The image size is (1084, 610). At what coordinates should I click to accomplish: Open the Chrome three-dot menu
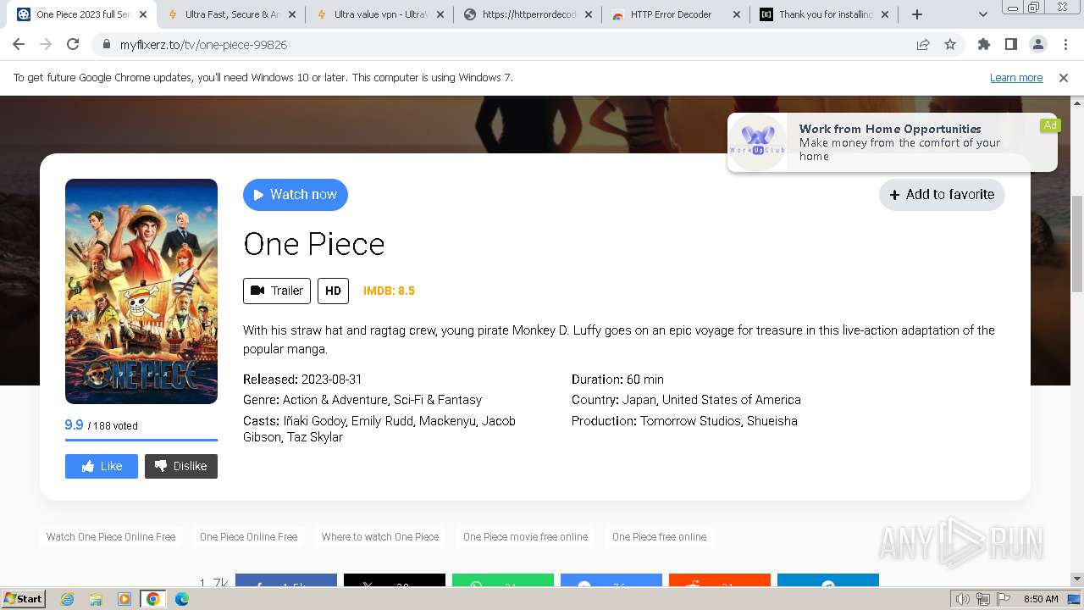[1065, 44]
